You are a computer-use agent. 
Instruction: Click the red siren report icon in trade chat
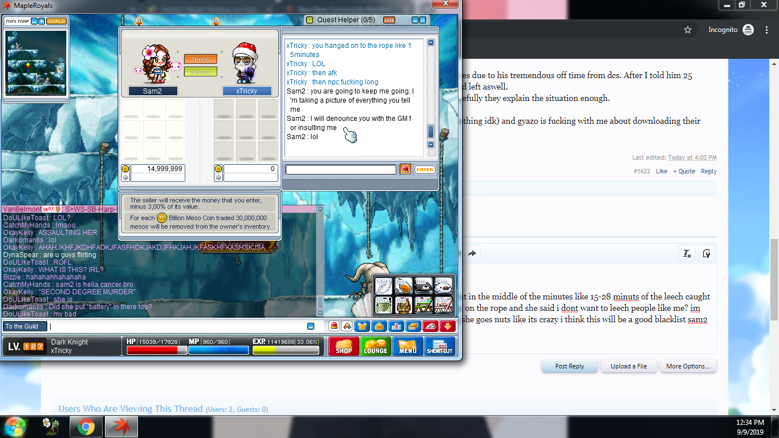[x=405, y=169]
